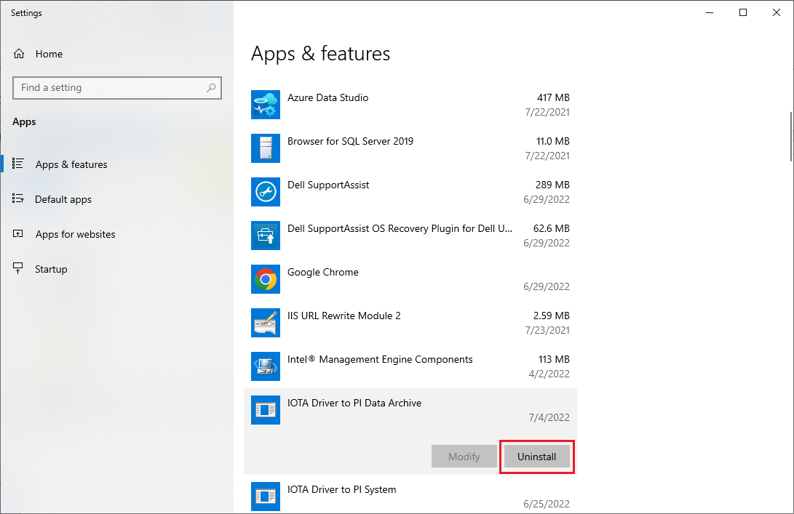Select the Dell SupportAssist entry name

point(328,185)
